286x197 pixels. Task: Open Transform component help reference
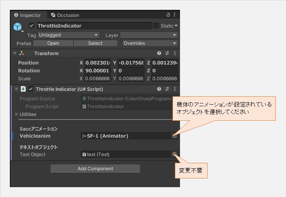click(159, 53)
